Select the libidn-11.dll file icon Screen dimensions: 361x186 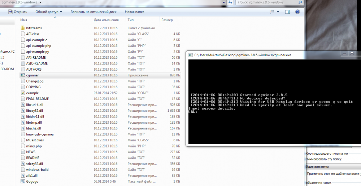pyautogui.click(x=22, y=116)
